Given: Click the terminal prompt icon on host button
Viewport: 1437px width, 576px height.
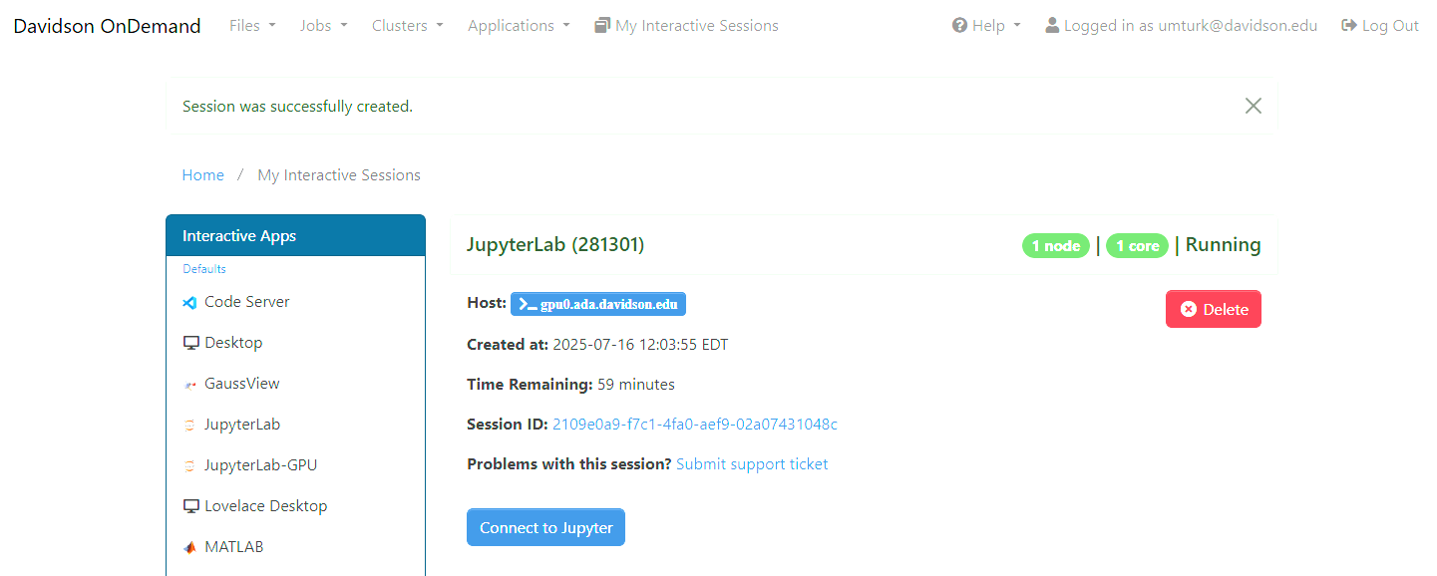Looking at the screenshot, I should pos(528,305).
